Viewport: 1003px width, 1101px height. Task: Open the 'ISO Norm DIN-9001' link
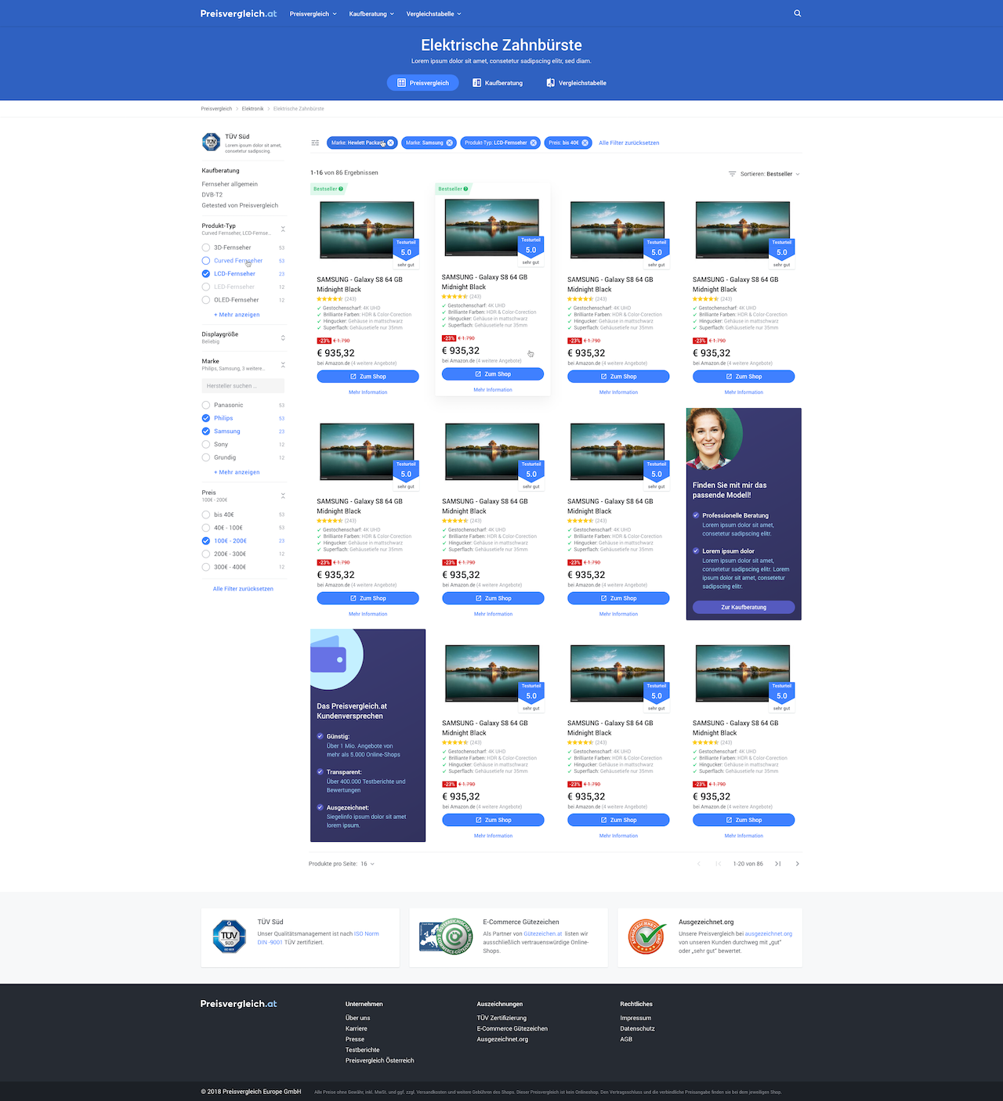coord(318,938)
